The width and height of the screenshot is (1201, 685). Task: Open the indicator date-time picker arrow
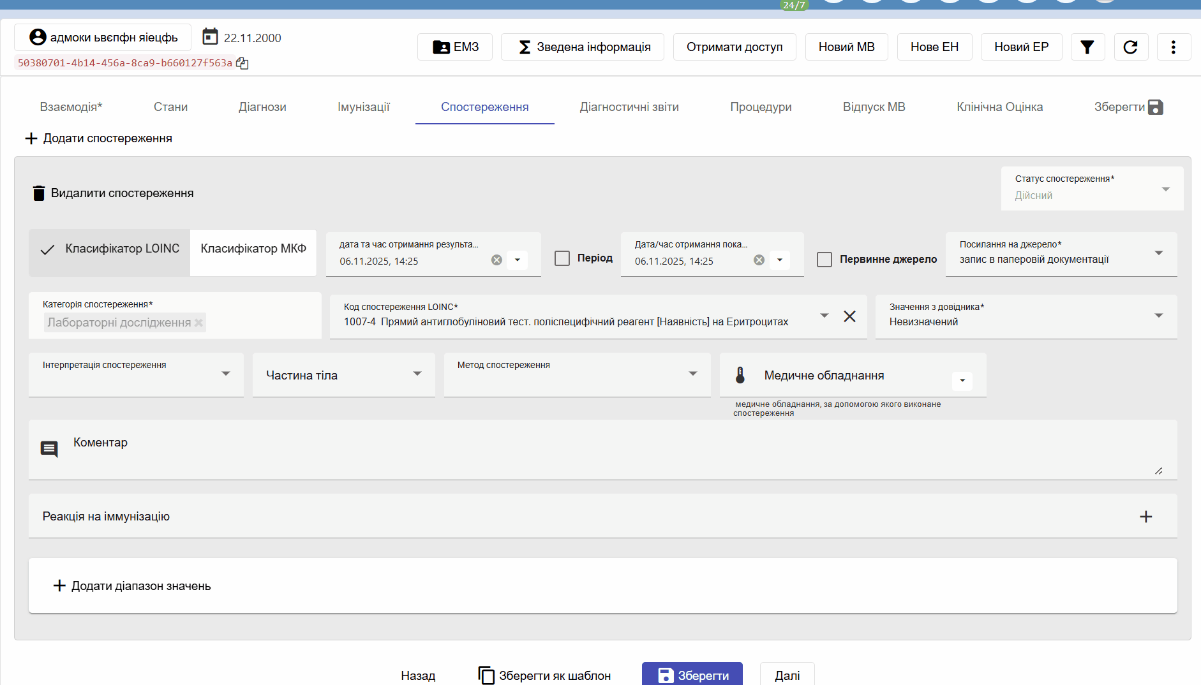pyautogui.click(x=780, y=260)
